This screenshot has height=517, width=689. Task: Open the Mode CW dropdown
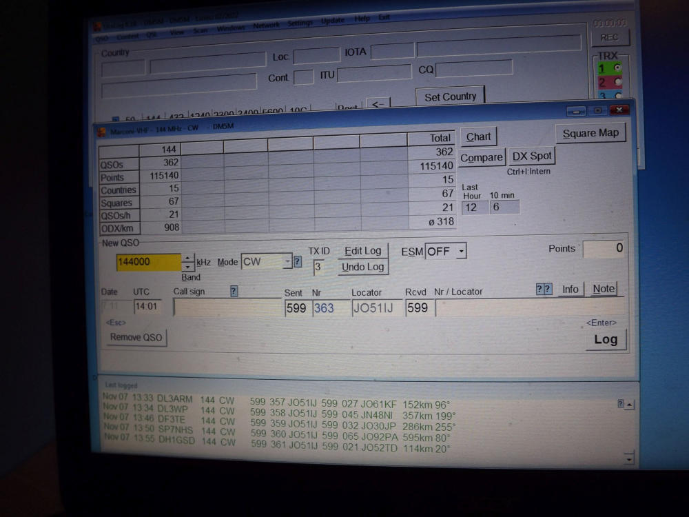coord(287,262)
